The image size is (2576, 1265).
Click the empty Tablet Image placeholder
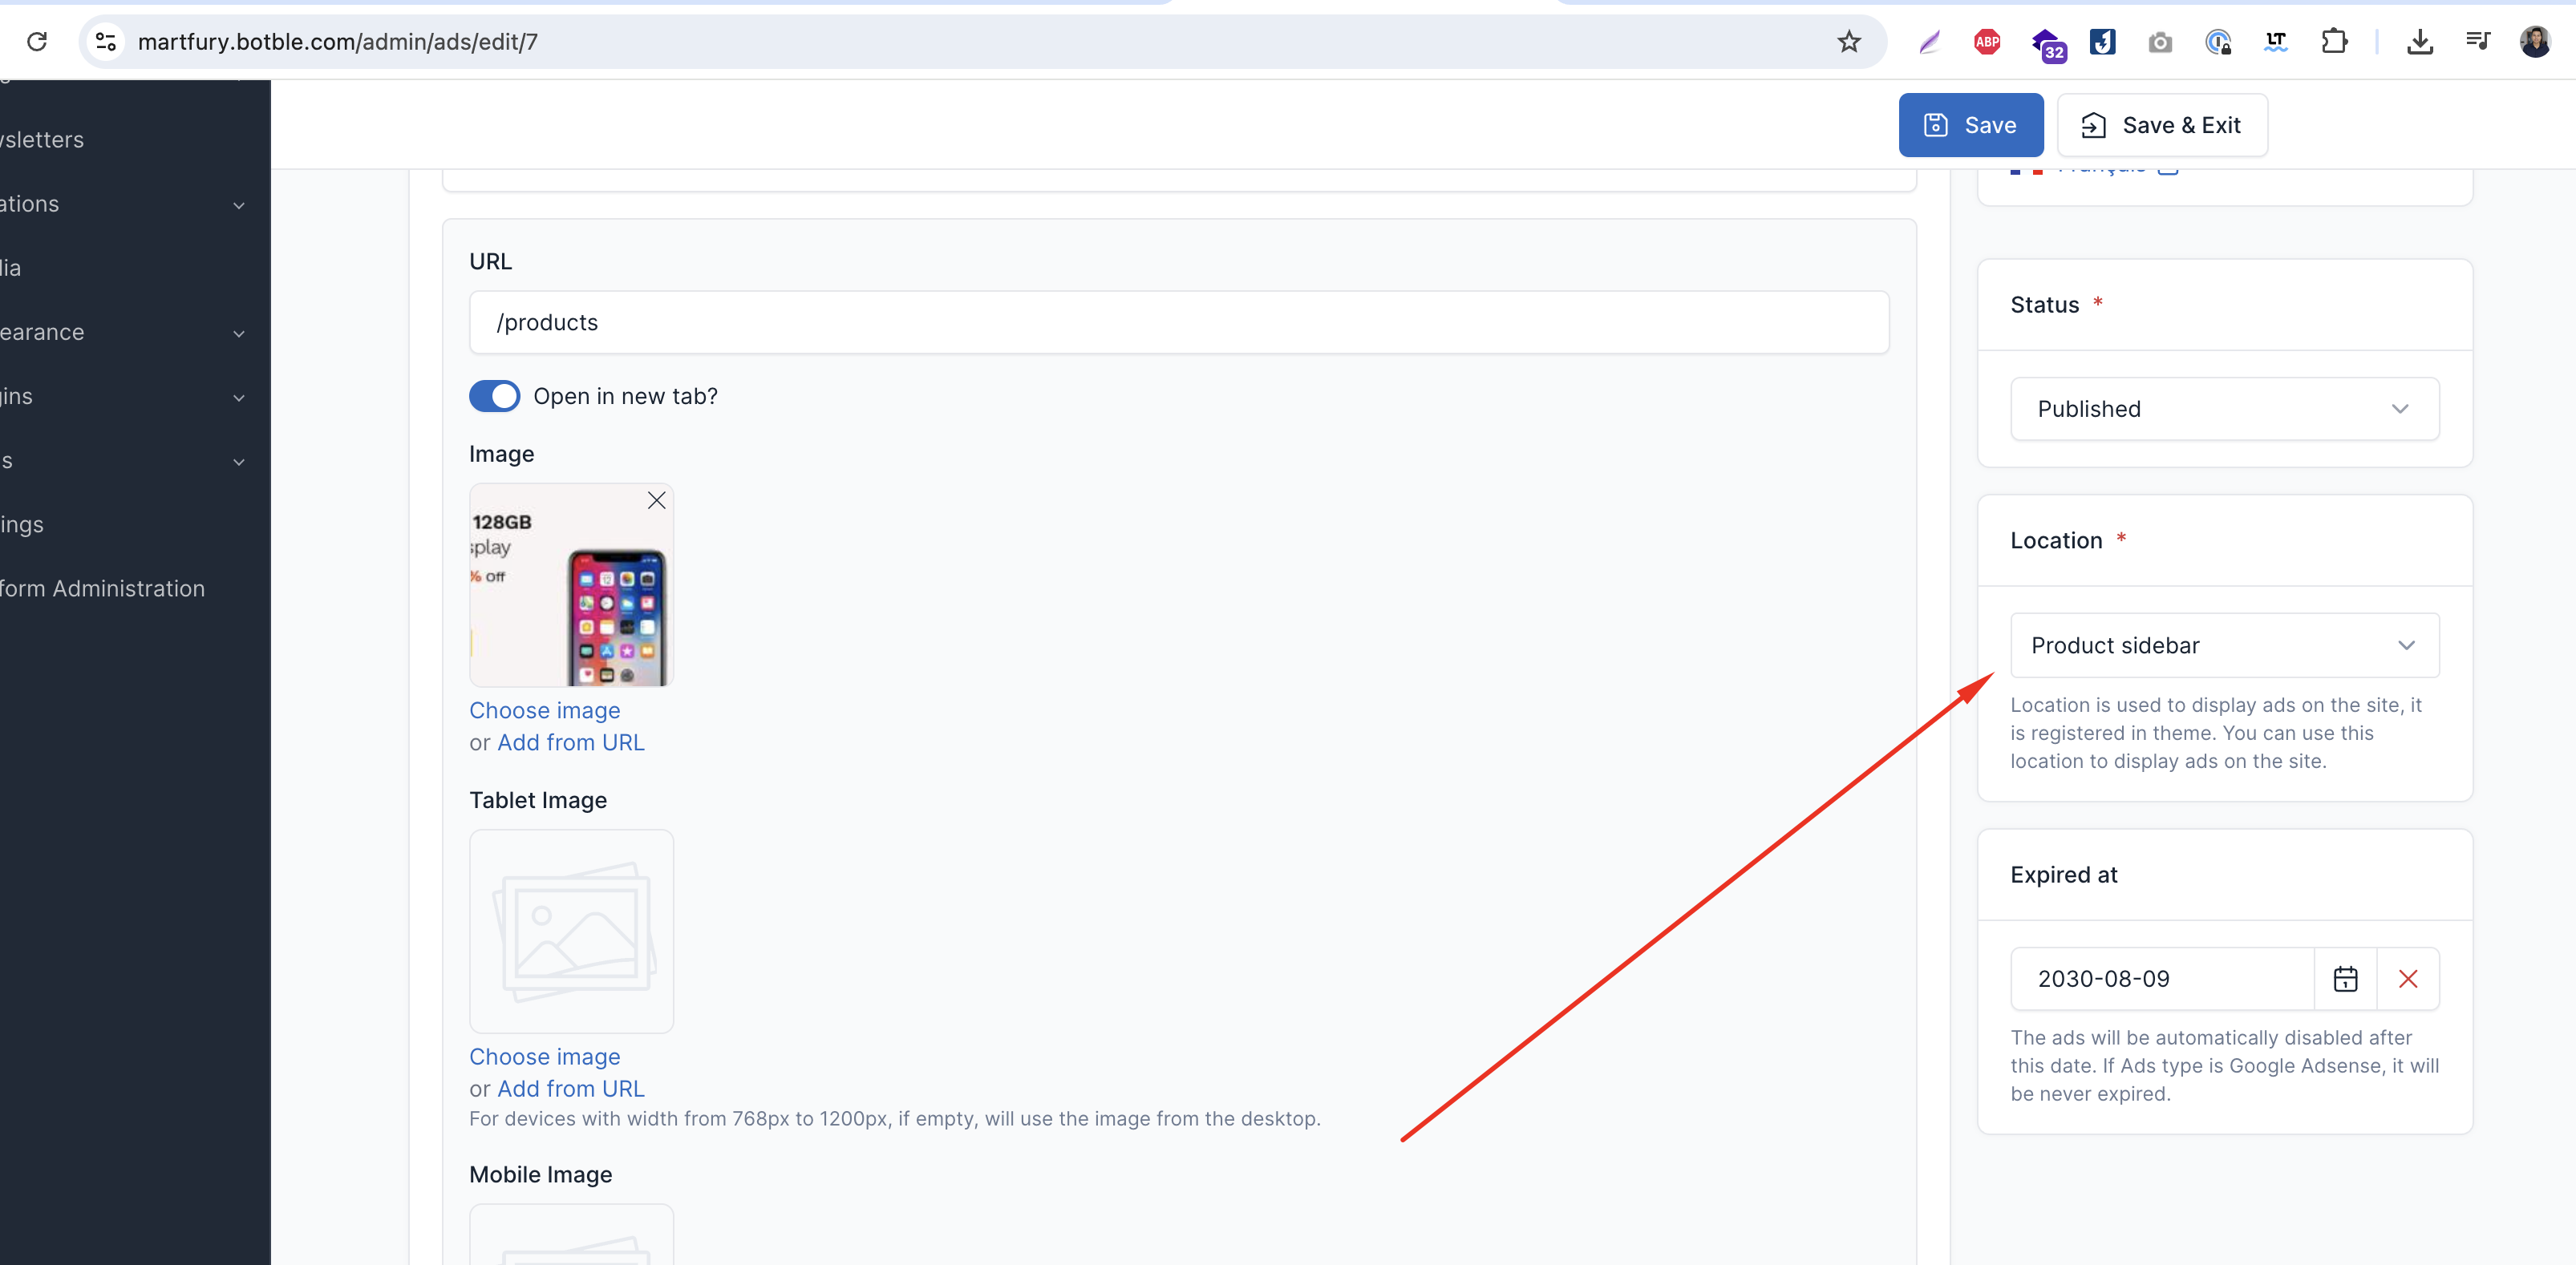click(x=571, y=932)
